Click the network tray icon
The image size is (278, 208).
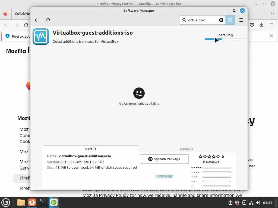coord(251,203)
